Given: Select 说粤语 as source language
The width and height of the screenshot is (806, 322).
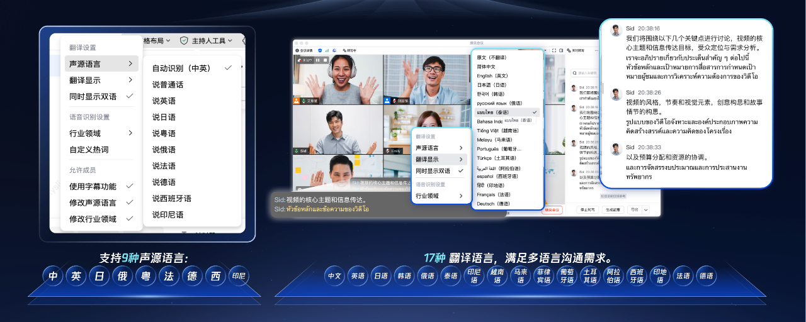Looking at the screenshot, I should tap(164, 133).
